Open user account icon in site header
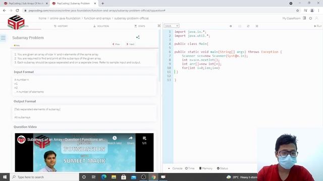 pyautogui.click(x=317, y=18)
